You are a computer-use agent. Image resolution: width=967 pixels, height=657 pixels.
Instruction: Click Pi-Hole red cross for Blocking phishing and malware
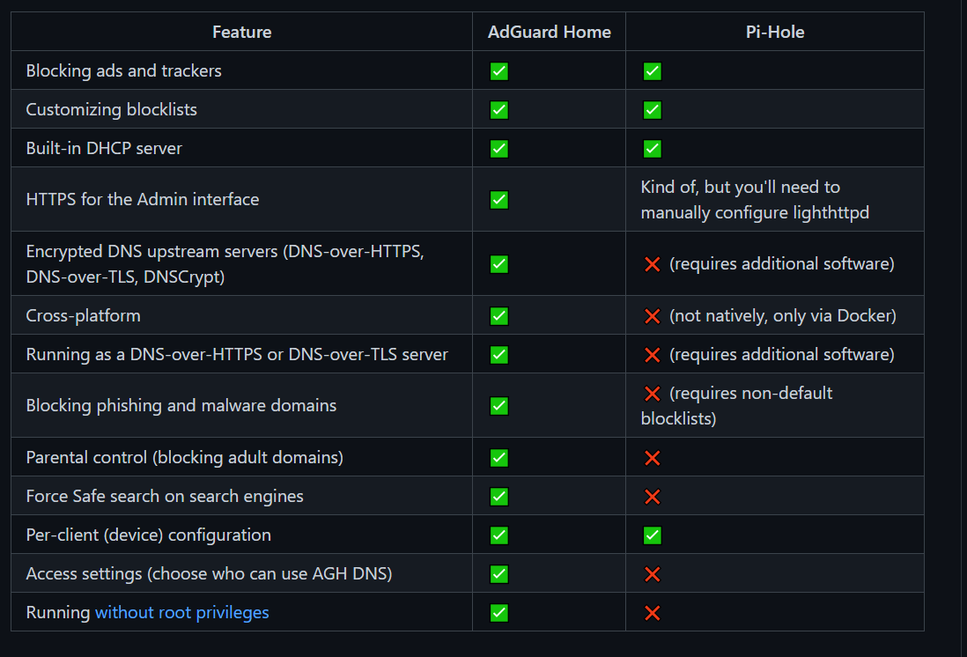click(x=652, y=394)
